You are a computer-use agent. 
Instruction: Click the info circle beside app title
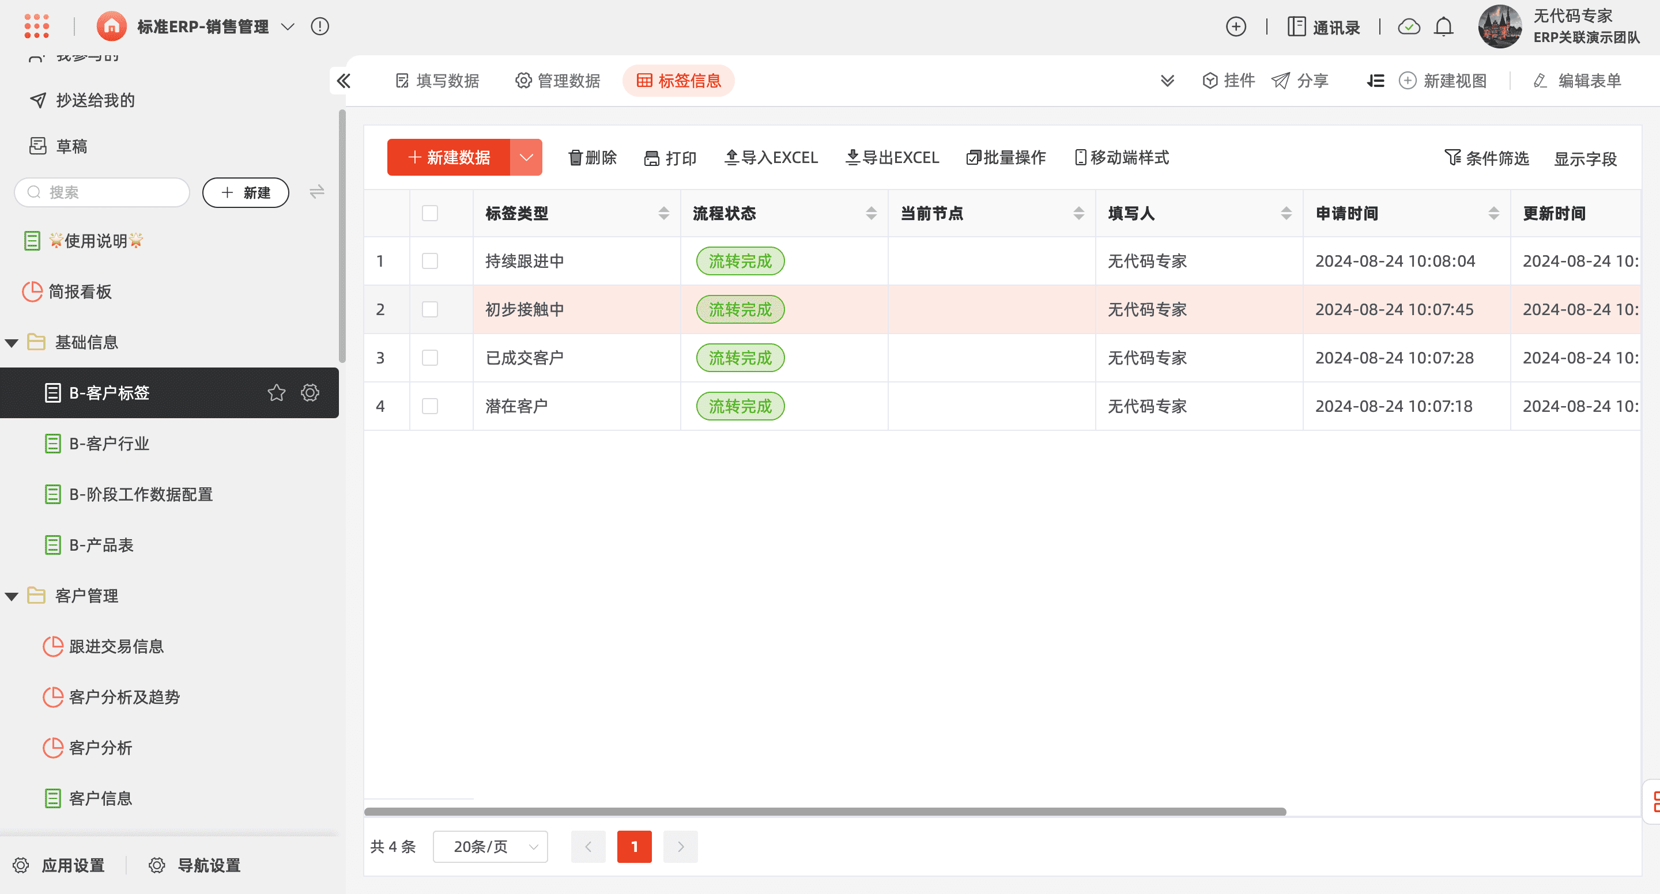tap(320, 26)
